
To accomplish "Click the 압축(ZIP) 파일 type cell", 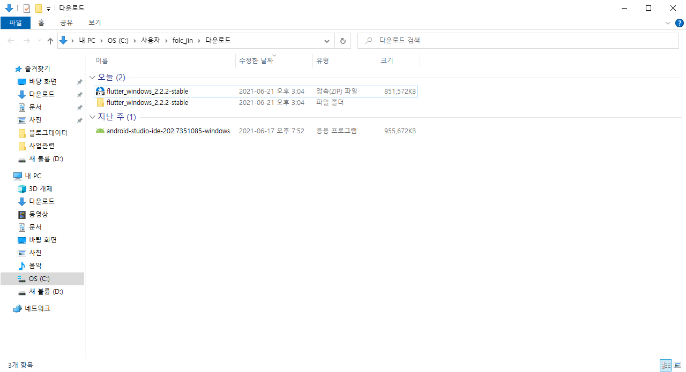I will click(x=337, y=92).
